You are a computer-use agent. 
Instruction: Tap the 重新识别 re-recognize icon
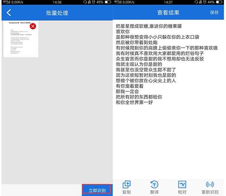pyautogui.click(x=210, y=187)
